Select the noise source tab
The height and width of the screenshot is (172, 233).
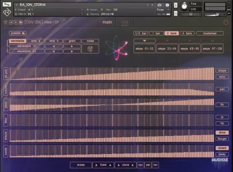pyautogui.click(x=90, y=41)
